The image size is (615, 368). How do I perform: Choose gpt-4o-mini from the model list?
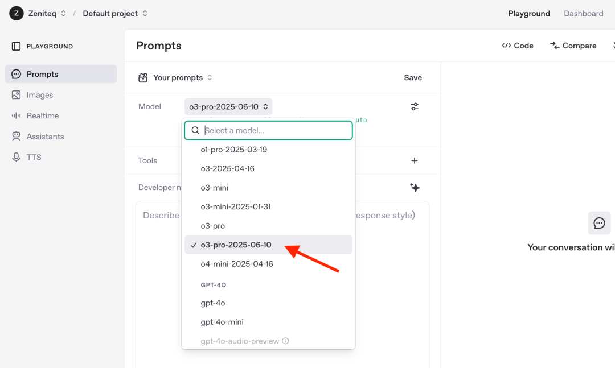(x=268, y=322)
